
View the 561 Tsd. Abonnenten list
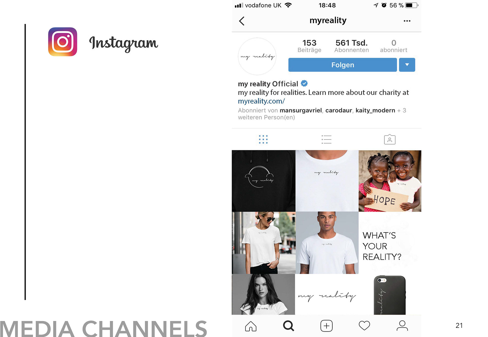point(352,46)
